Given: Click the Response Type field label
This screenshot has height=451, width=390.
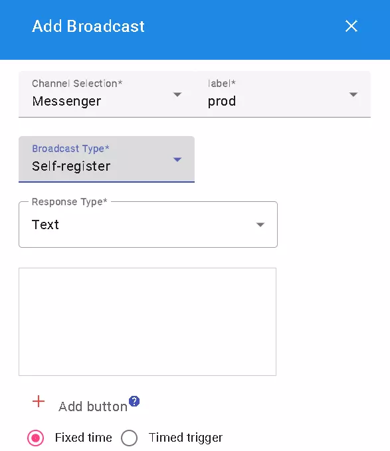Looking at the screenshot, I should [x=70, y=202].
